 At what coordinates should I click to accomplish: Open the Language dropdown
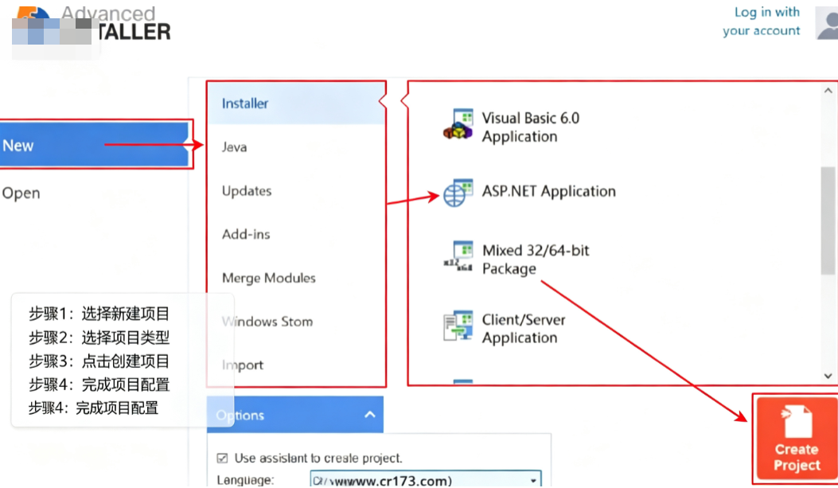(x=426, y=479)
